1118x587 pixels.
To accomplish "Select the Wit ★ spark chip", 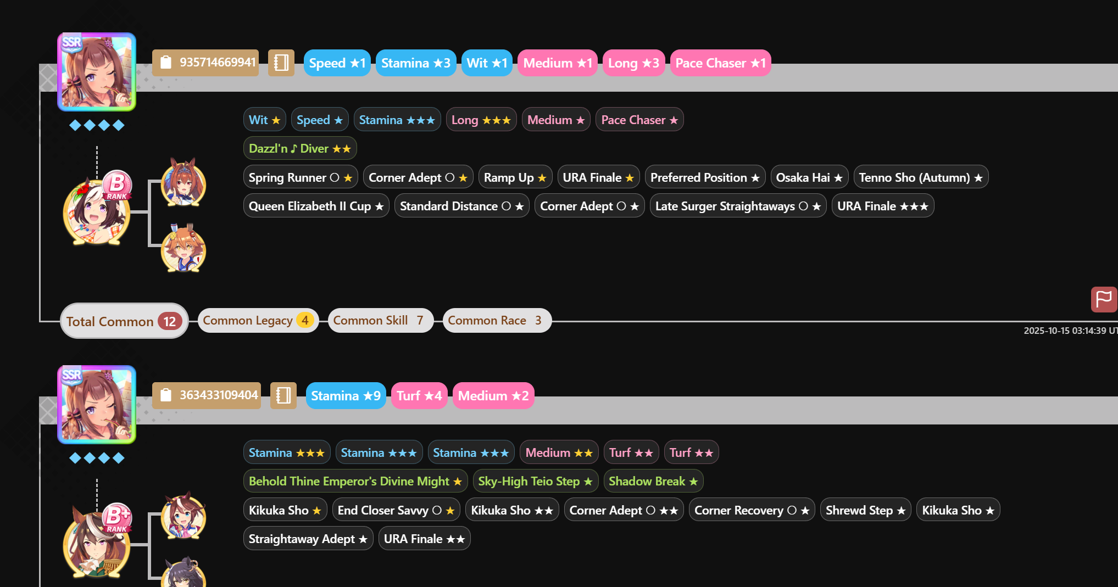I will tap(265, 120).
